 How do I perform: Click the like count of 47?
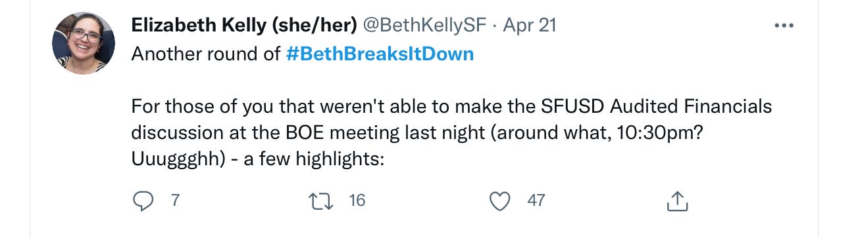point(536,200)
